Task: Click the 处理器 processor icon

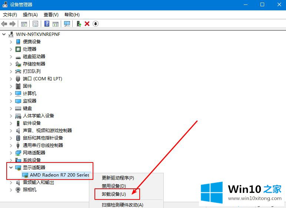Action: tap(18, 49)
